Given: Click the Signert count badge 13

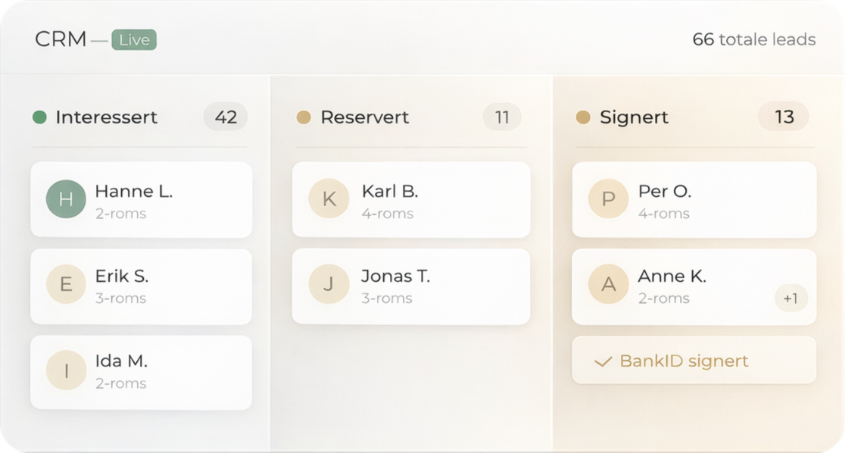Looking at the screenshot, I should pyautogui.click(x=784, y=117).
